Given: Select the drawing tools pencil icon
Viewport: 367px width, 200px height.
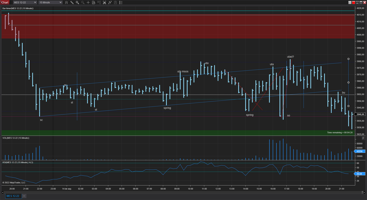Looking at the screenshot, I should (72, 2).
